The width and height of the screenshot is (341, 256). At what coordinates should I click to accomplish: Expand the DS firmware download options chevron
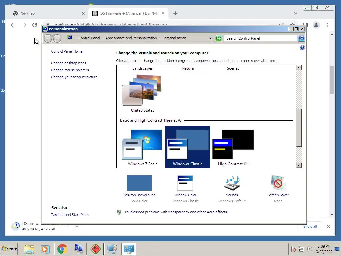point(77,226)
